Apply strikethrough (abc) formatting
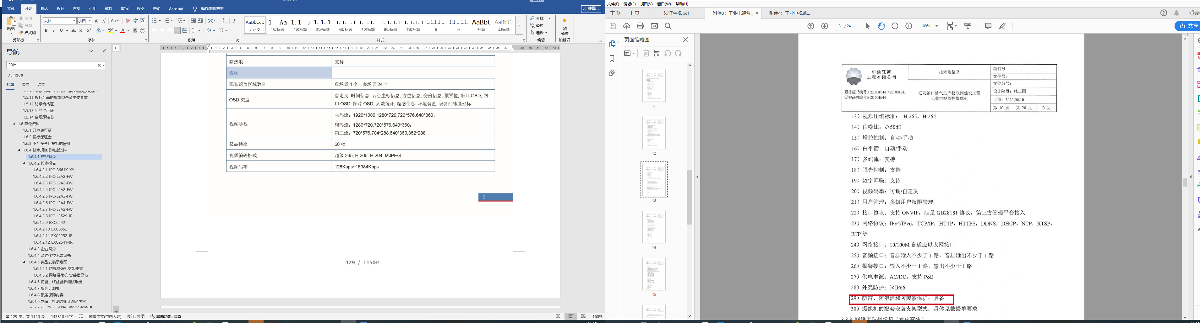The height and width of the screenshot is (323, 1200). (74, 31)
